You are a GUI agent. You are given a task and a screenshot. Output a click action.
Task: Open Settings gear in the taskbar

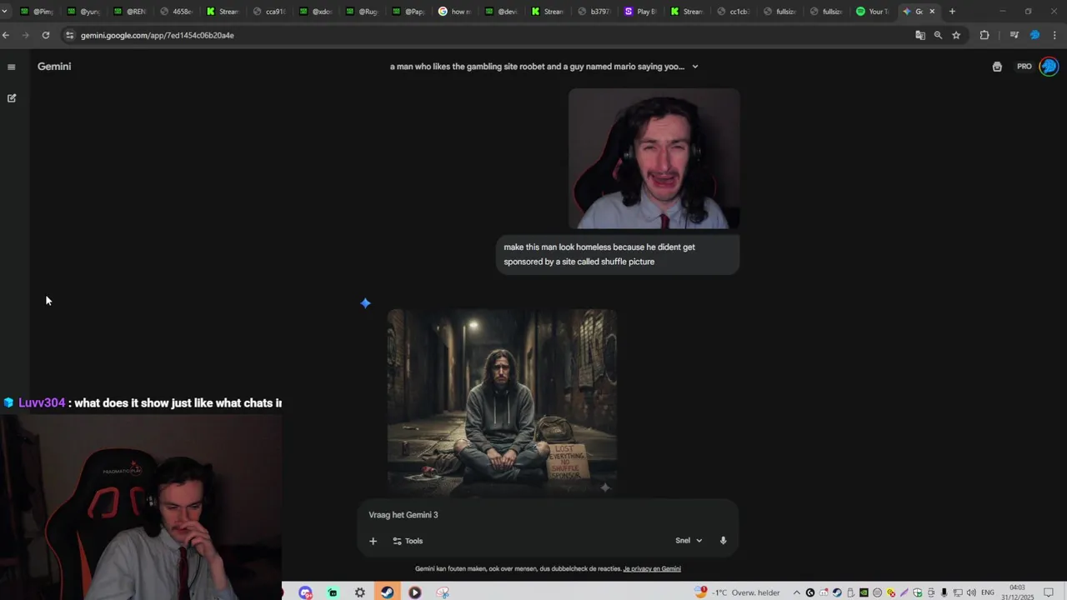[360, 592]
